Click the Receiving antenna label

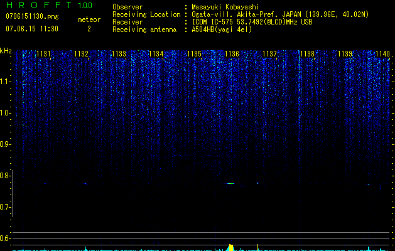tap(144, 29)
